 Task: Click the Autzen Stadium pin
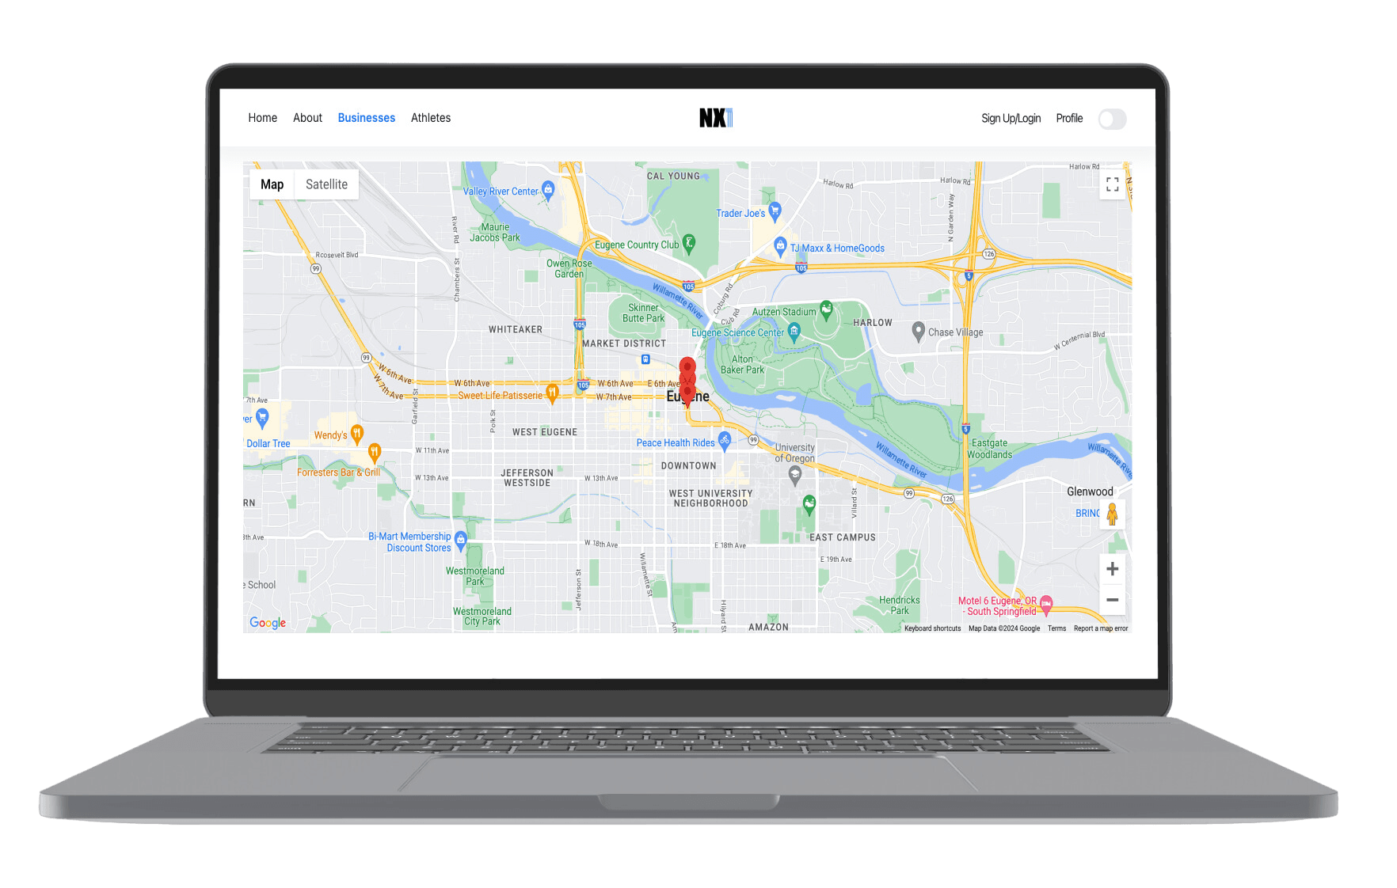tap(826, 310)
